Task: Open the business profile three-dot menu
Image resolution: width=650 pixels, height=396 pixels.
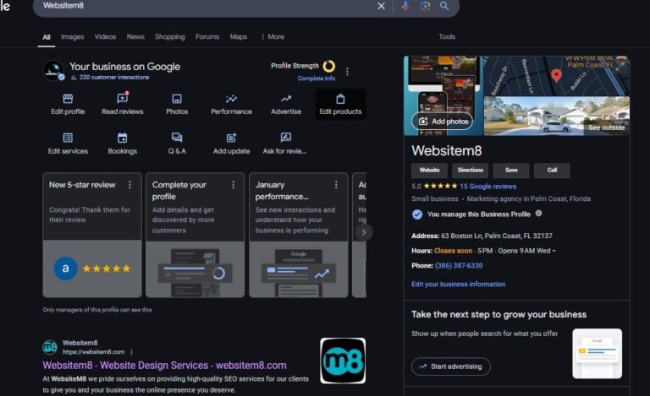Action: tap(347, 72)
